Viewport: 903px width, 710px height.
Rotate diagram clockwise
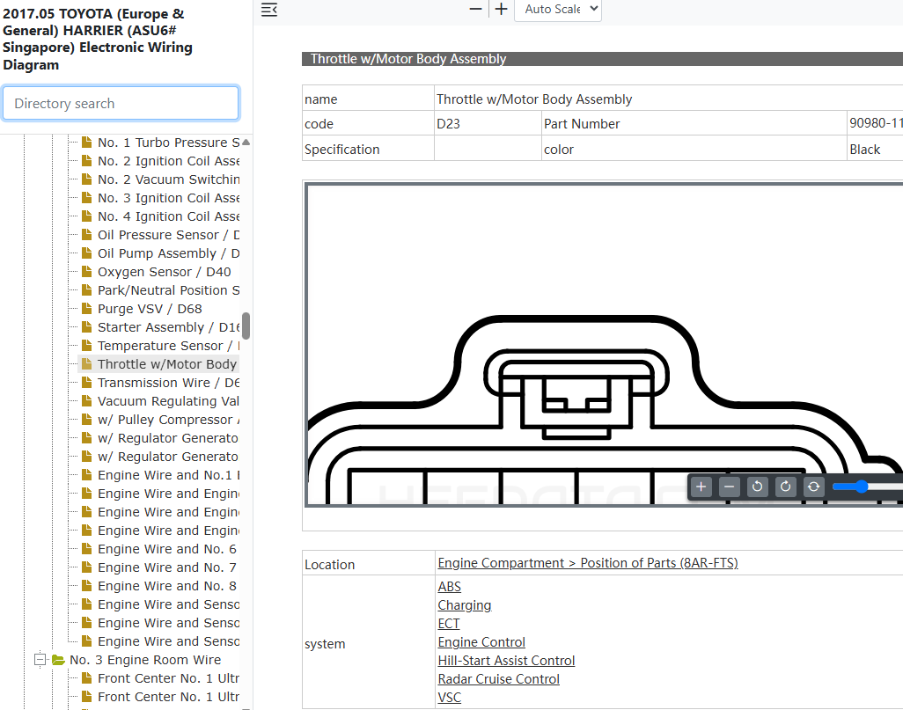pos(786,487)
